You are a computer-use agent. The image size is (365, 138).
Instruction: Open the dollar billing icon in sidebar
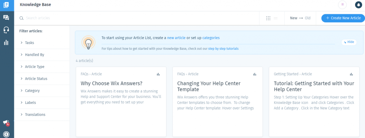6,134
